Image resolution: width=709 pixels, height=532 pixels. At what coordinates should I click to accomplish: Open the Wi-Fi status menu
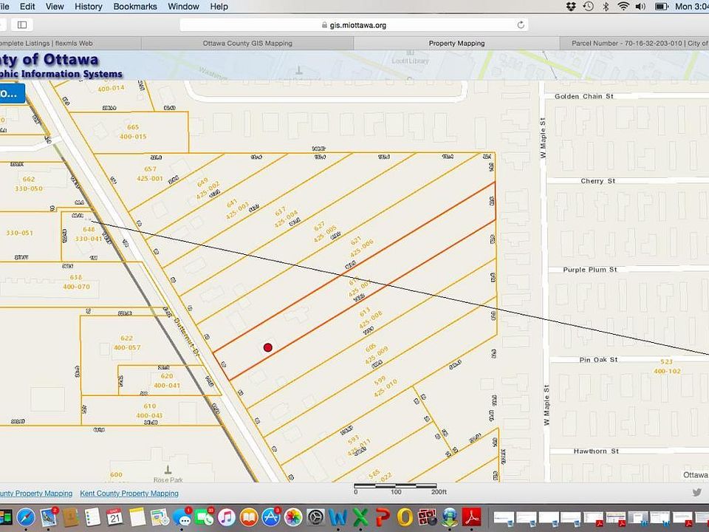(x=623, y=7)
